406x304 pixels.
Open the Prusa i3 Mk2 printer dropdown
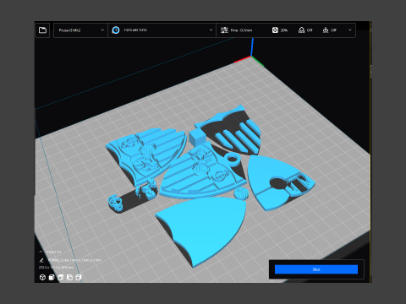80,30
